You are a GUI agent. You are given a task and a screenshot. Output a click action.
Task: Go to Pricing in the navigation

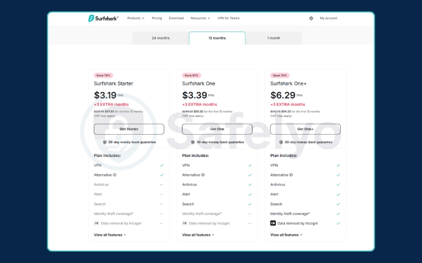tap(157, 18)
